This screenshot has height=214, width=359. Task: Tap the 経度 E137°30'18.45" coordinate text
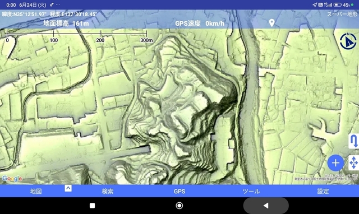(73, 14)
